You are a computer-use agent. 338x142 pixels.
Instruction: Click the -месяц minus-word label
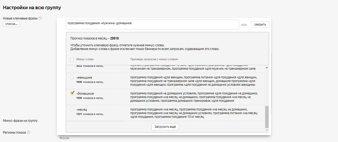tap(82, 109)
